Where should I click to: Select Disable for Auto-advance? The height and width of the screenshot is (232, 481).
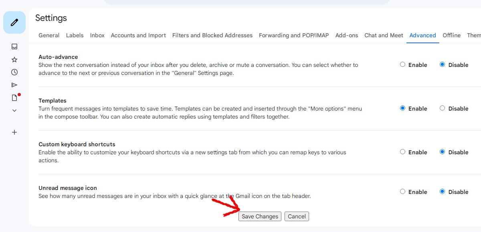pos(442,65)
